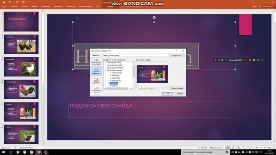Choose 'Файлом, веб-страницей' link type in dialog
The height and width of the screenshot is (155, 276).
[x=96, y=62]
